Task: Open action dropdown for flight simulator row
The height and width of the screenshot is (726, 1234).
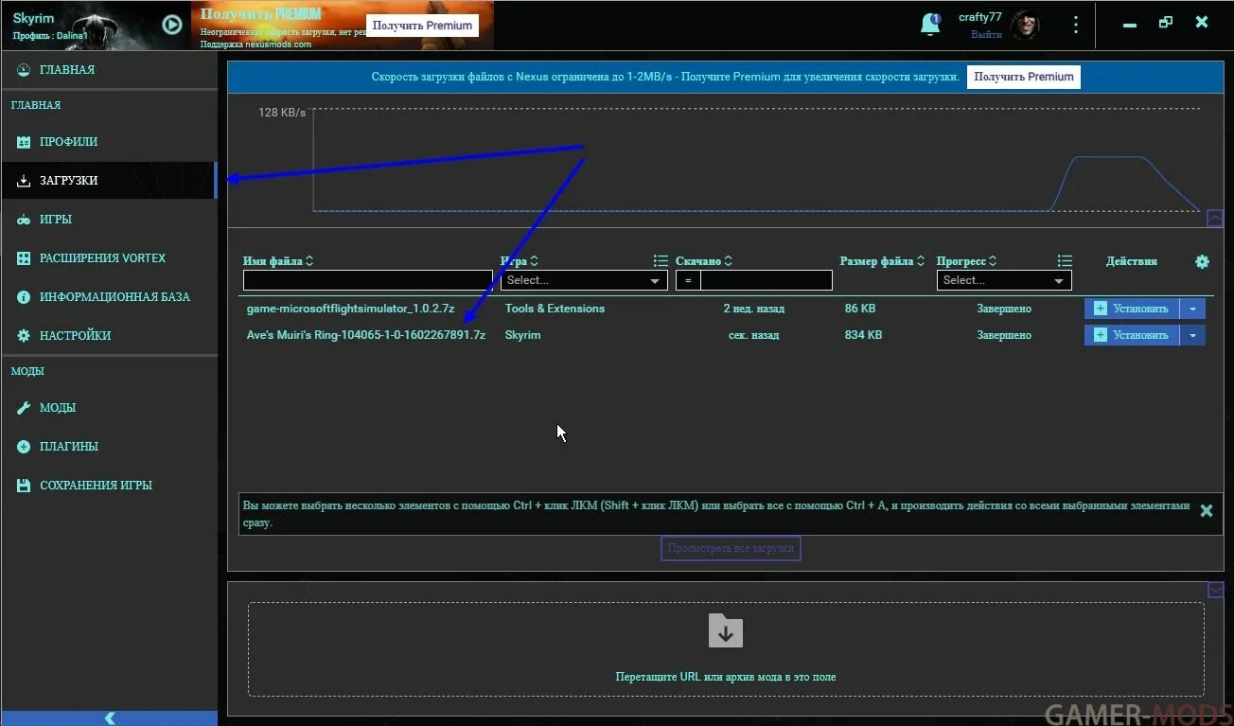Action: coord(1192,309)
